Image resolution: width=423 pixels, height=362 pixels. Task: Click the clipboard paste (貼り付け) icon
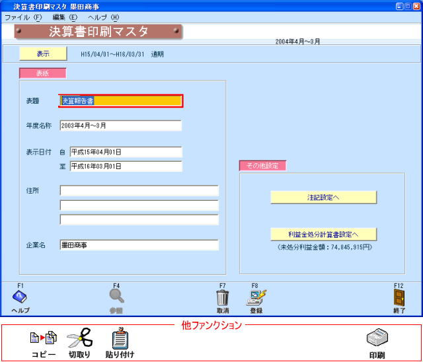(120, 339)
